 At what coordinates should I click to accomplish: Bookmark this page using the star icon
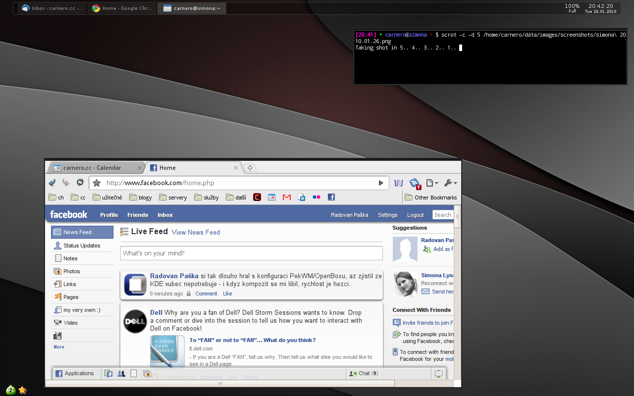pos(97,183)
